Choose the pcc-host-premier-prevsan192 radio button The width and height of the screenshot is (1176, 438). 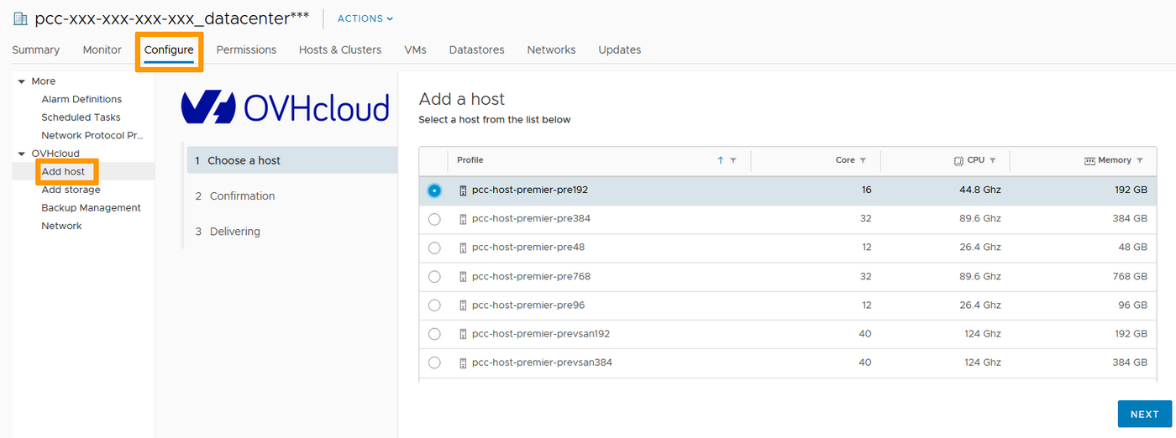click(434, 334)
